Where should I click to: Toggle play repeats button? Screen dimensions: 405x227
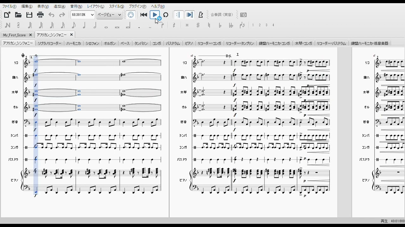pos(178,15)
